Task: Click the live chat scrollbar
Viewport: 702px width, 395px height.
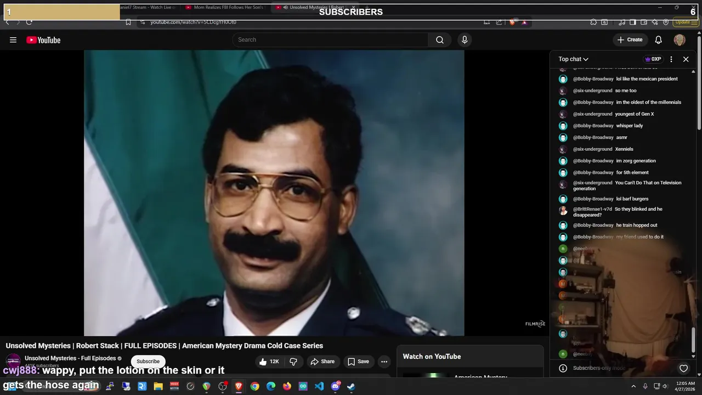Action: coord(694,339)
